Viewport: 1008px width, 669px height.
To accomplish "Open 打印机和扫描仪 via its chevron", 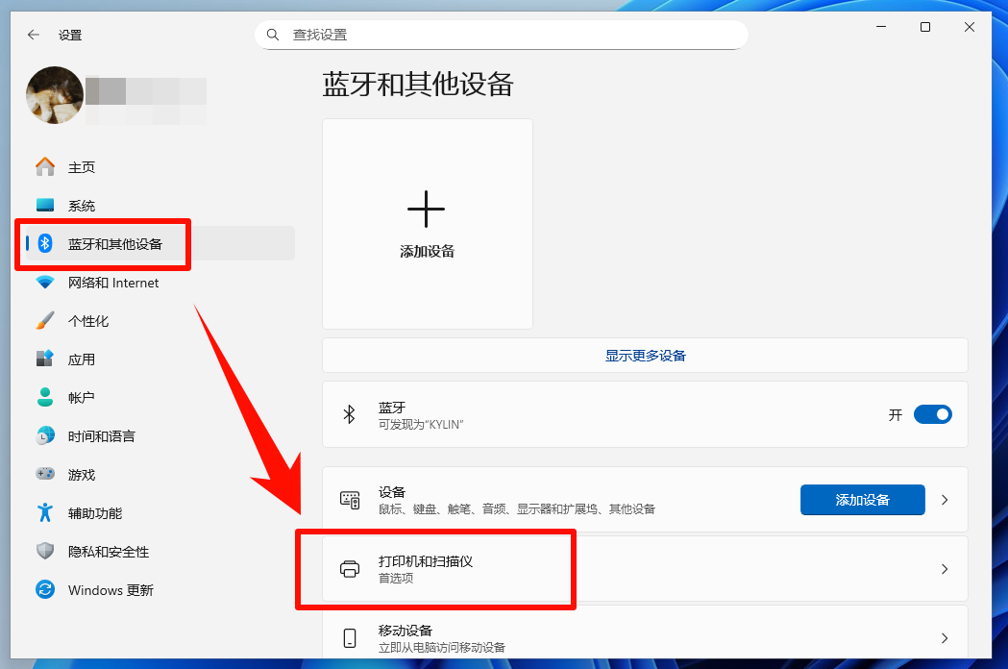I will [x=945, y=569].
